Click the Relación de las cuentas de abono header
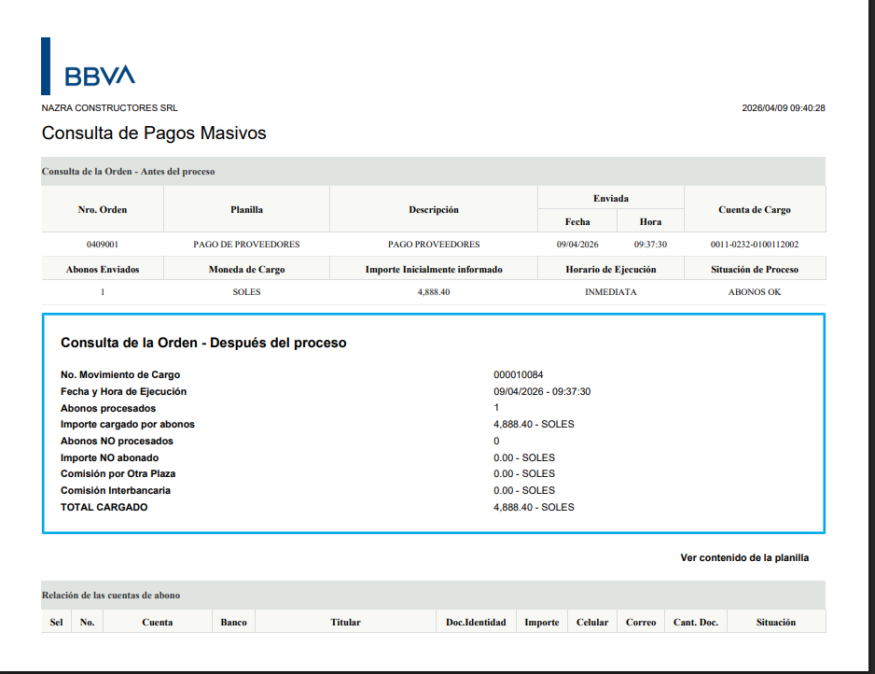The height and width of the screenshot is (674, 875). click(x=111, y=595)
